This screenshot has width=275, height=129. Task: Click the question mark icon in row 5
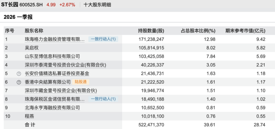pyautogui.click(x=19, y=74)
